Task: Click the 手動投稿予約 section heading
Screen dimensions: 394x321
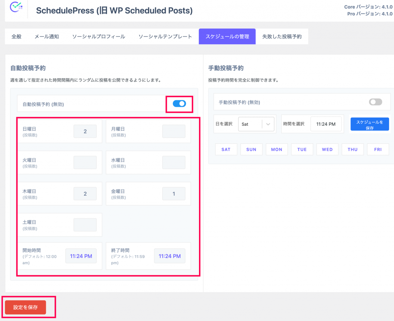Action: 226,68
